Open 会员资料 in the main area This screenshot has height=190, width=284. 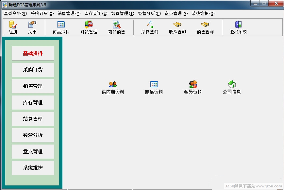tap(193, 88)
